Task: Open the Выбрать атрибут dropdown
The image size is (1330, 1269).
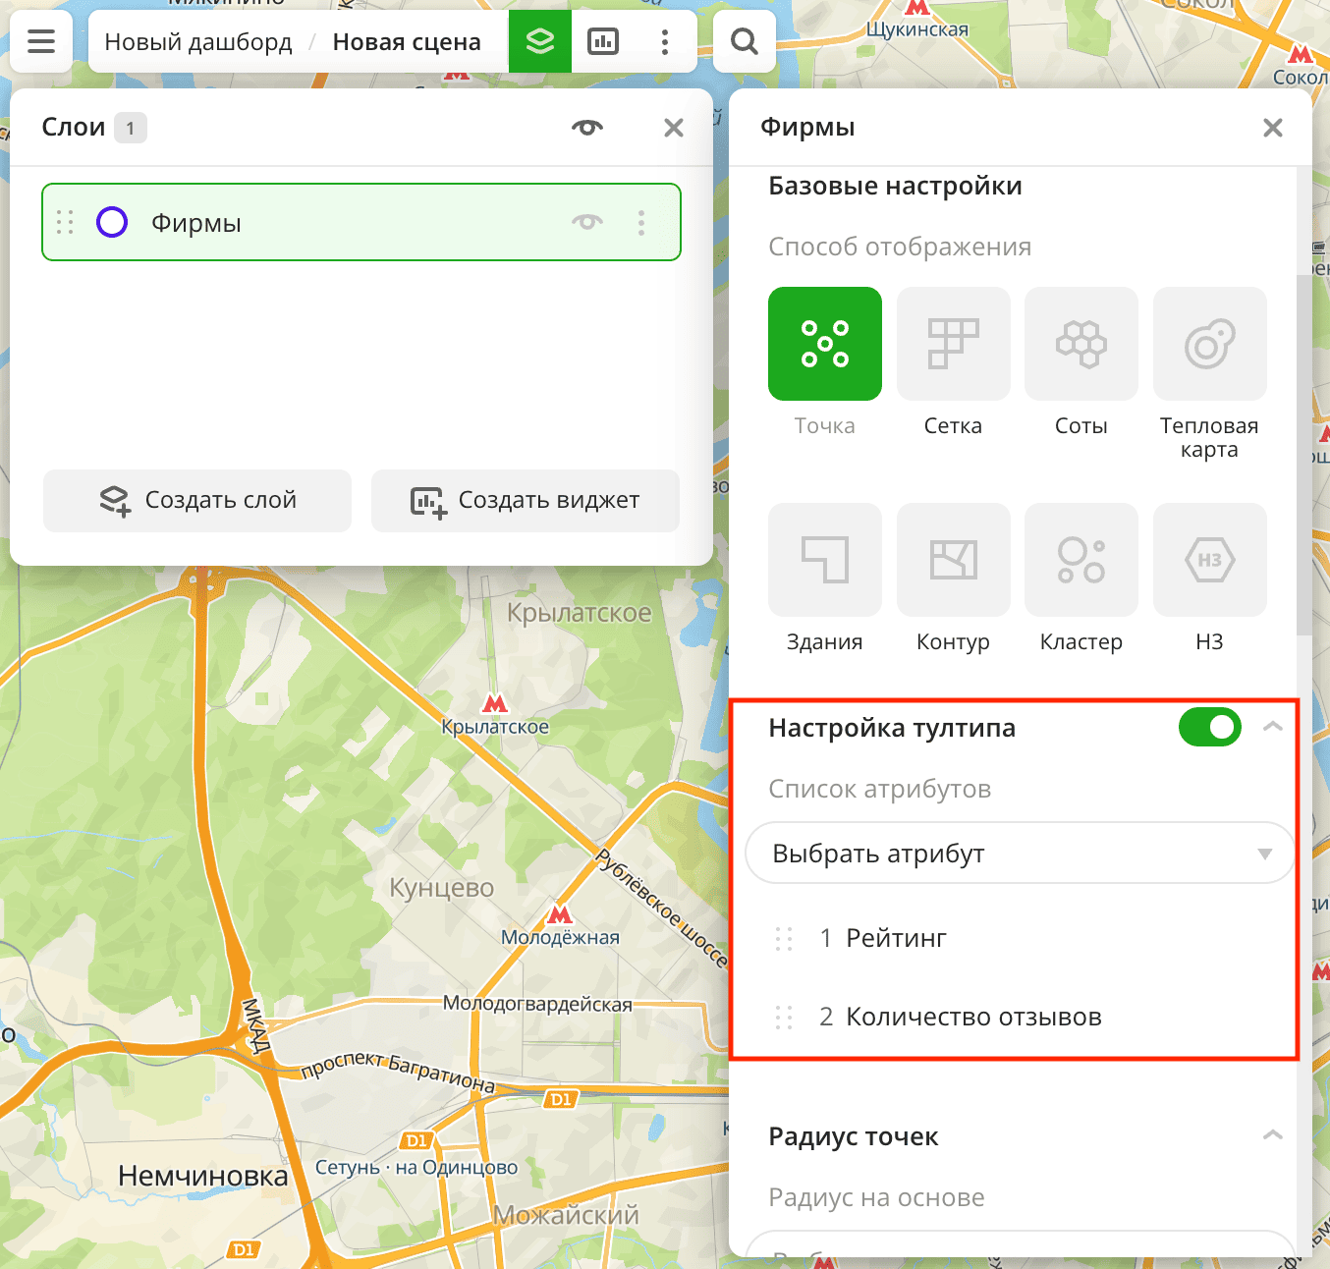Action: 1020,854
